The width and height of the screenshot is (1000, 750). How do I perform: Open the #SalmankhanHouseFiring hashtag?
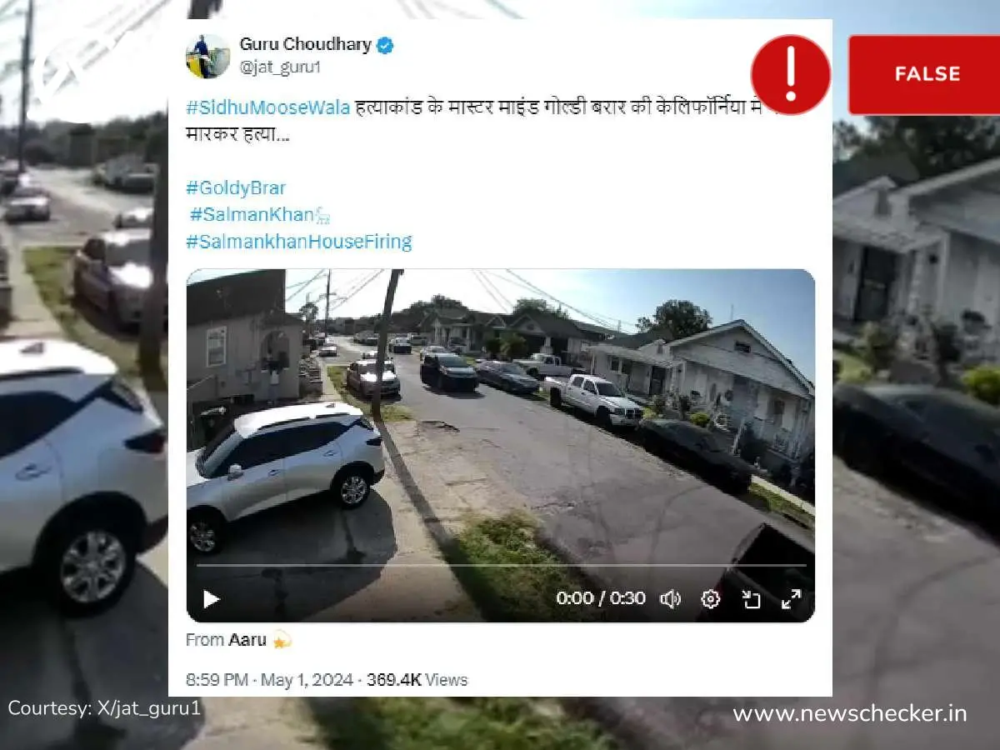(x=299, y=242)
